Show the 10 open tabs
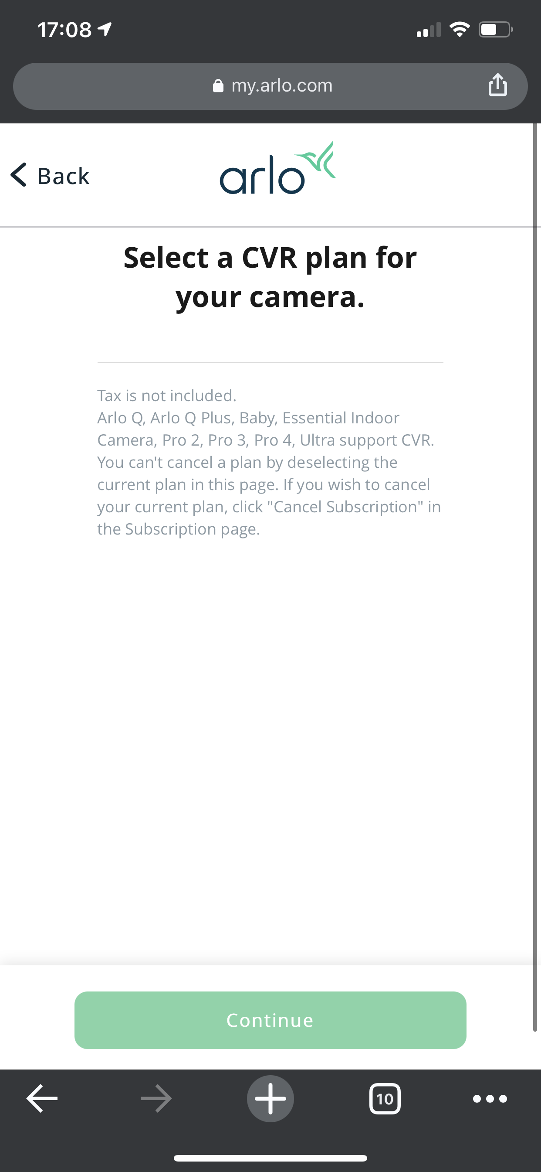 pyautogui.click(x=385, y=1099)
